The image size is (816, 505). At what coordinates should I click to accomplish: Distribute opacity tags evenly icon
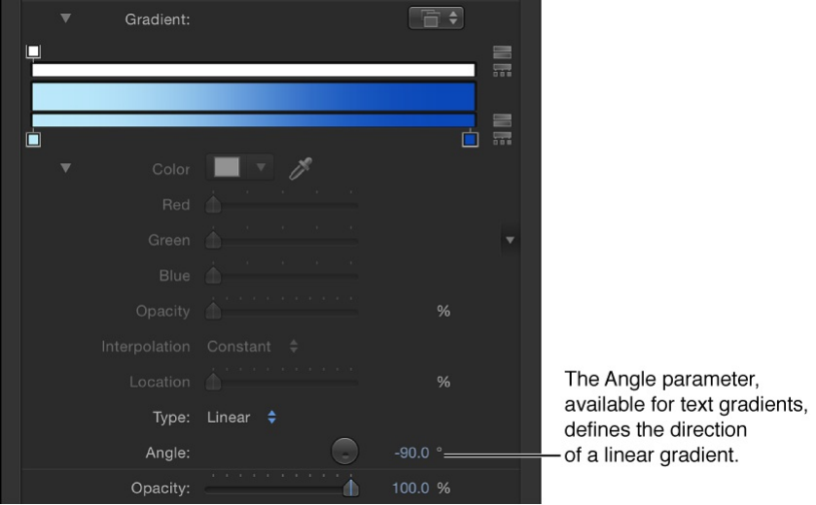502,69
